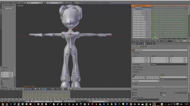Open the Edit Mode dropdown

[29, 89]
